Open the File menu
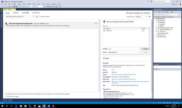182x108 pixels. (x=2, y=4)
